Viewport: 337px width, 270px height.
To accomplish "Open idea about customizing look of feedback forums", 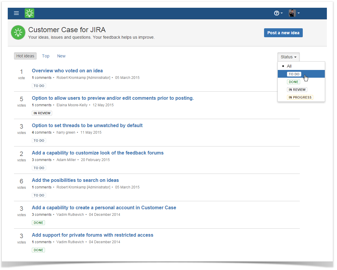I will pos(98,153).
